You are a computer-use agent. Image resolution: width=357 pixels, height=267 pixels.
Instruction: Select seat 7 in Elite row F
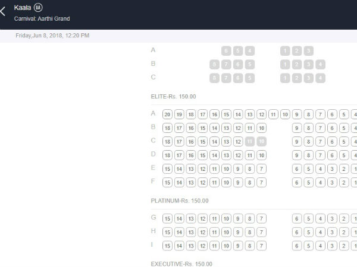tap(262, 182)
